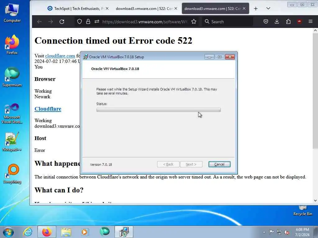318x238 pixels.
Task: Open the Computer desktop icon
Action: 12,12
